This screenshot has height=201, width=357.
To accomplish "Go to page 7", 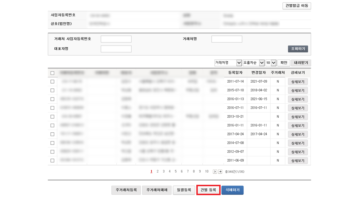I will [188, 171].
